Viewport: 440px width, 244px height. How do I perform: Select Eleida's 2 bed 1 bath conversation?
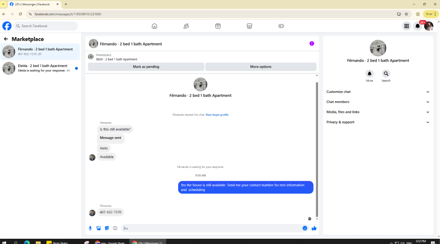click(40, 68)
